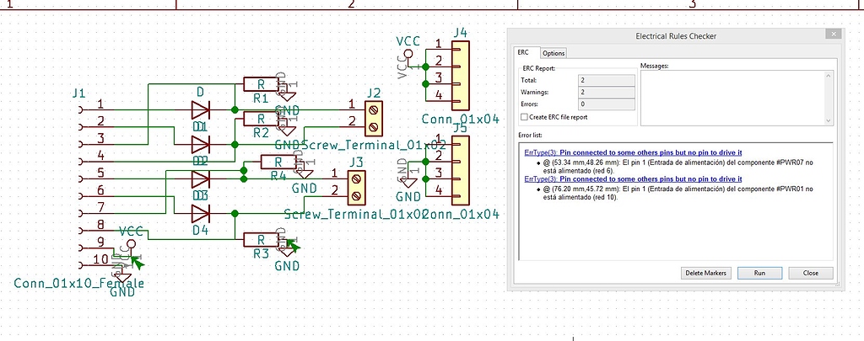Click Delete Markers button
The width and height of the screenshot is (864, 341).
tap(705, 273)
